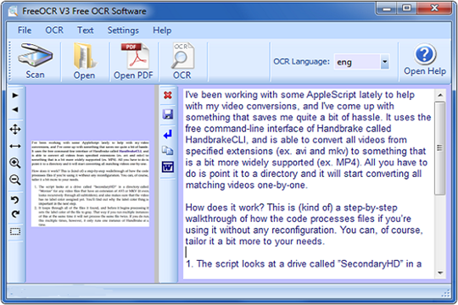
Task: Click the FreeOCR app icon in title bar
Action: [13, 11]
